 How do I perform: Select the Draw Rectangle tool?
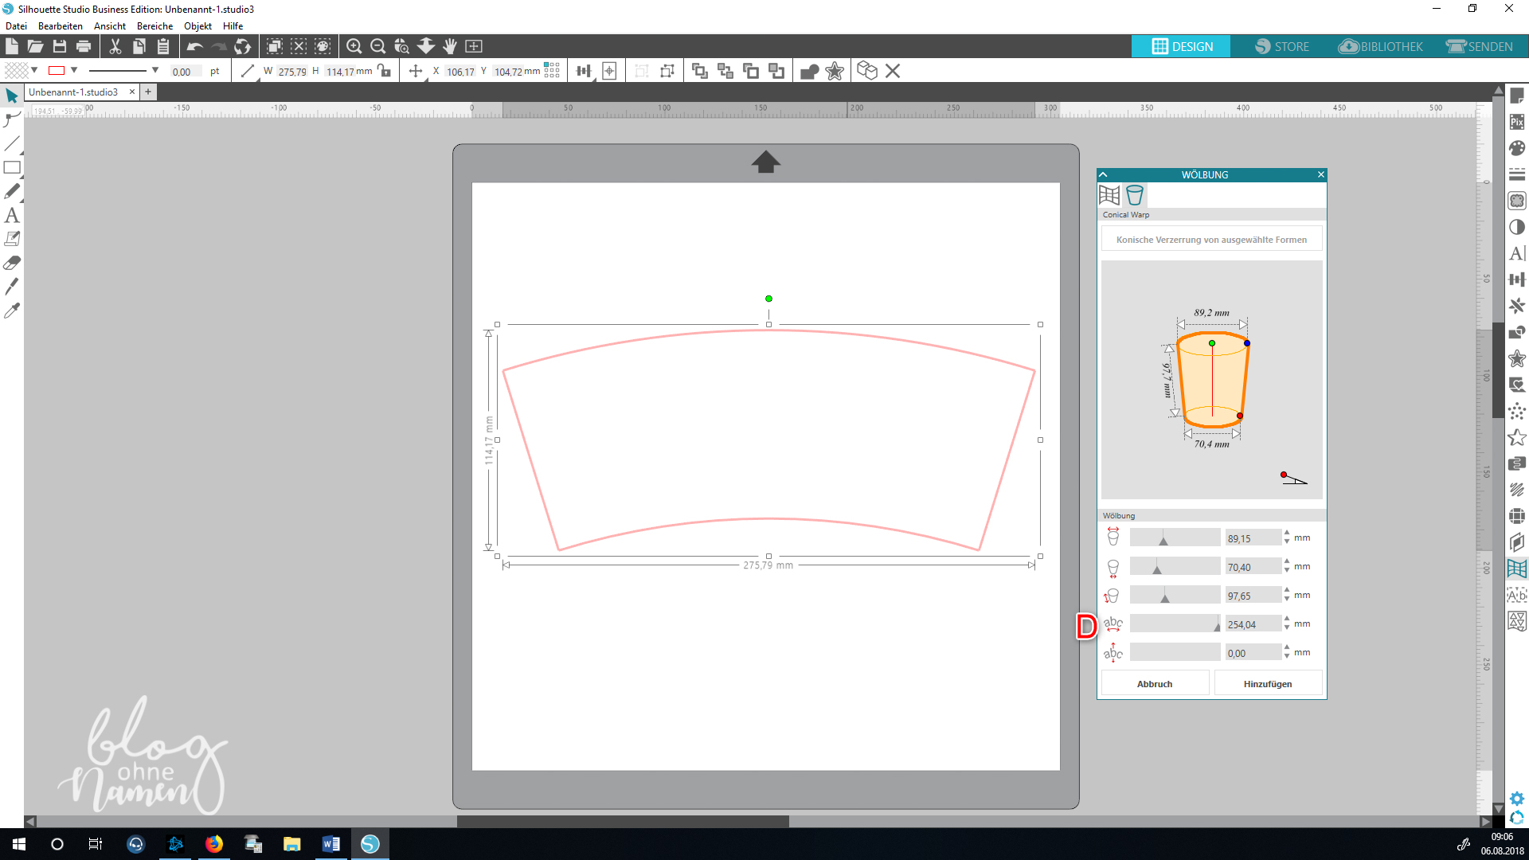[11, 167]
